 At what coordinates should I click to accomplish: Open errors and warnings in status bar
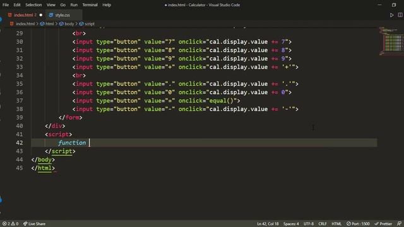[10, 224]
